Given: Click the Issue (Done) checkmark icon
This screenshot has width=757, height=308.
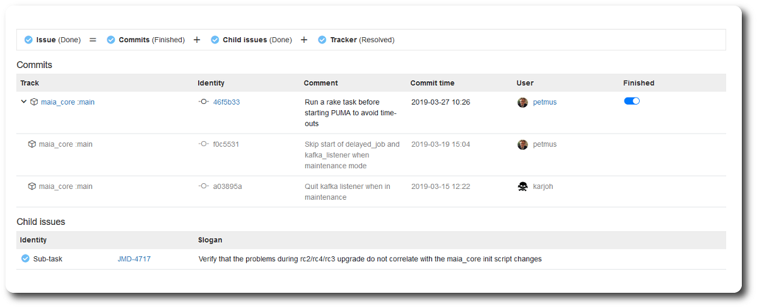Looking at the screenshot, I should tap(28, 40).
